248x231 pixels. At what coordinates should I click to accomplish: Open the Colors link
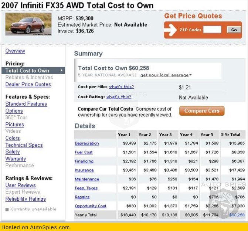(13, 138)
